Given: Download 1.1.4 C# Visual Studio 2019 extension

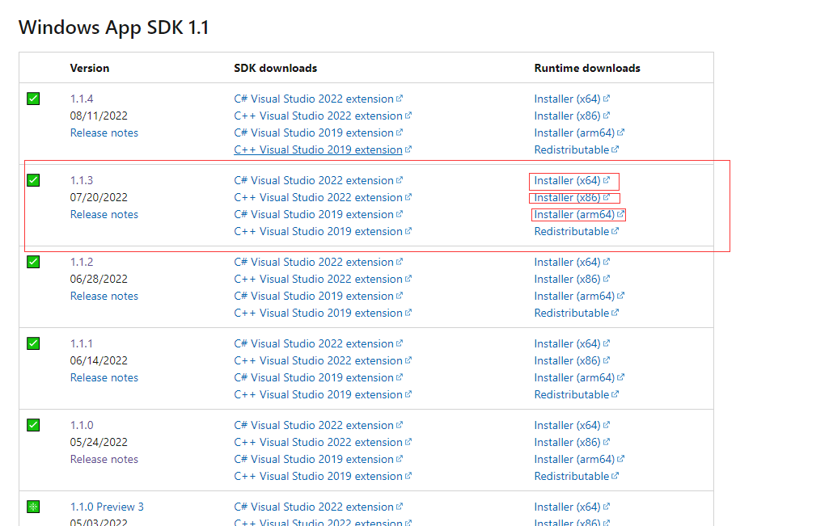Looking at the screenshot, I should tap(319, 133).
